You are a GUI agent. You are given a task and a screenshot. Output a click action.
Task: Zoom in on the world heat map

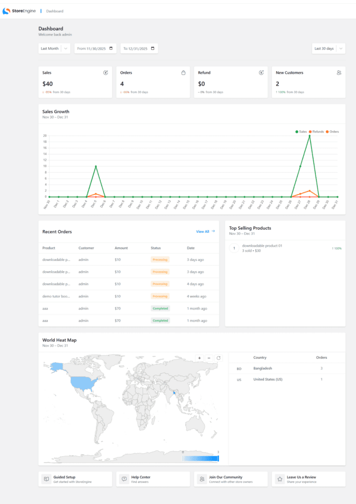point(199,358)
